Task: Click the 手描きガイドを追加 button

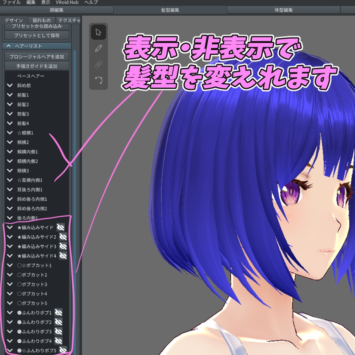Action: [x=37, y=66]
